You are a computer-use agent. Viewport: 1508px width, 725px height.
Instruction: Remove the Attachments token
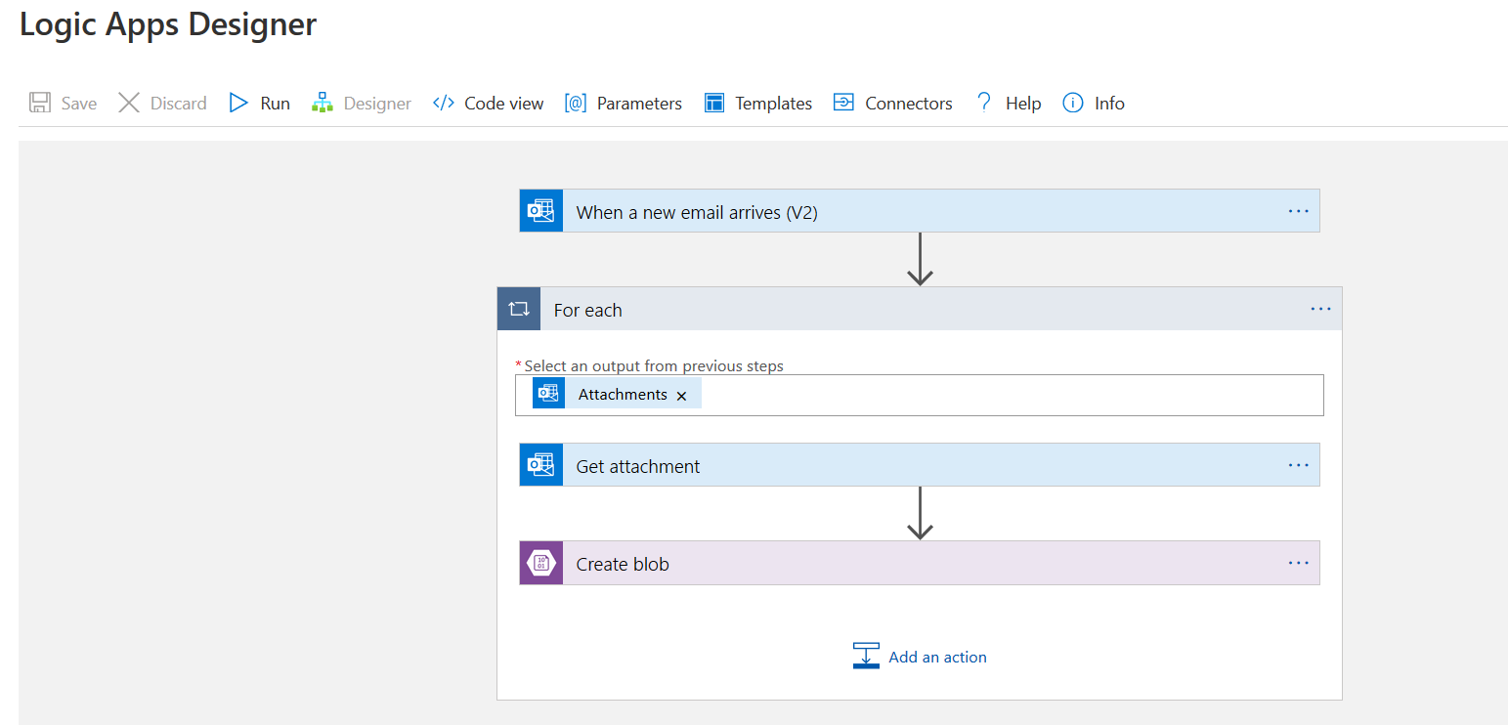[682, 396]
